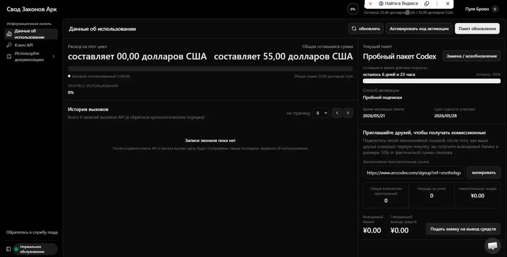Click Ожидающий вывода средств ¥0.00 amount
507x257 pixels.
399,230
